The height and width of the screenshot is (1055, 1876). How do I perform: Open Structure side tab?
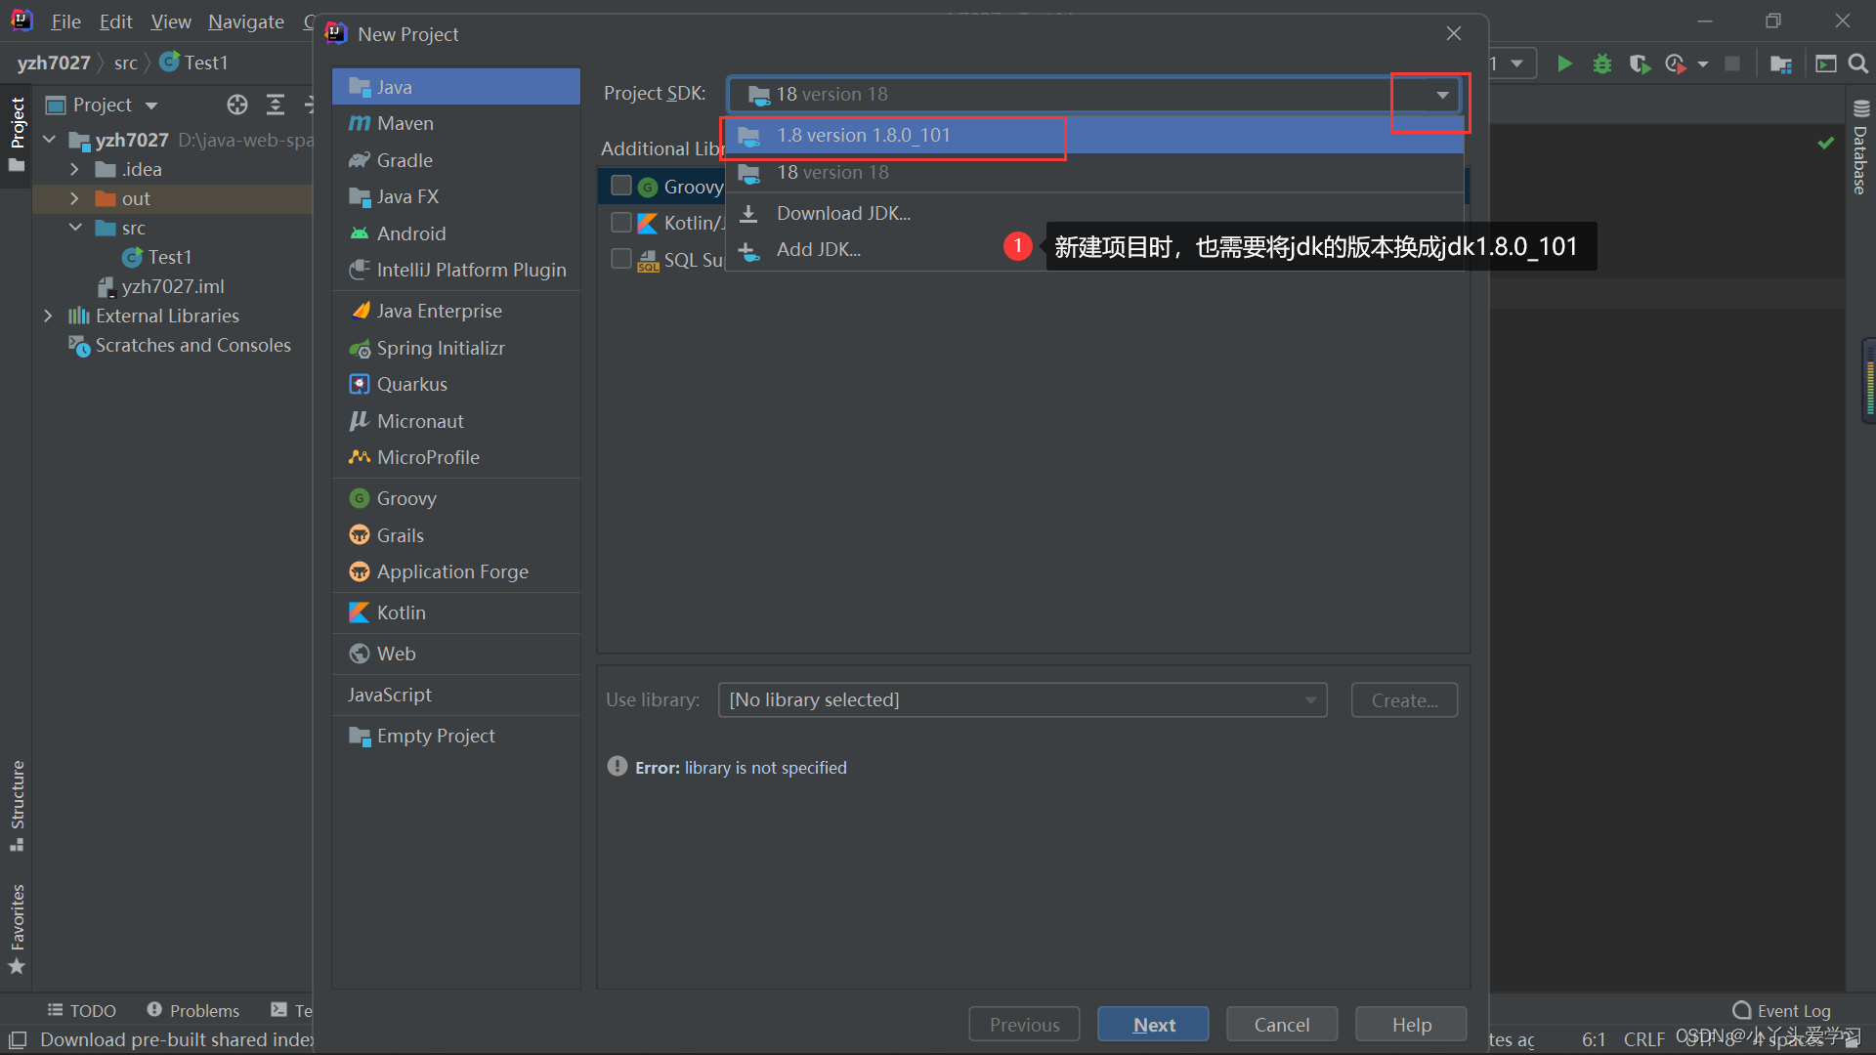point(17,806)
